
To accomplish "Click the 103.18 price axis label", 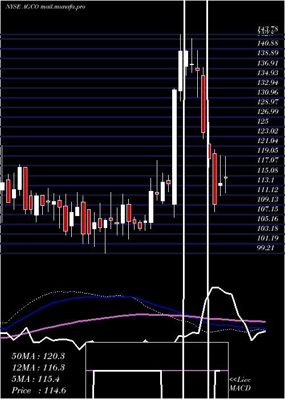I will (267, 228).
